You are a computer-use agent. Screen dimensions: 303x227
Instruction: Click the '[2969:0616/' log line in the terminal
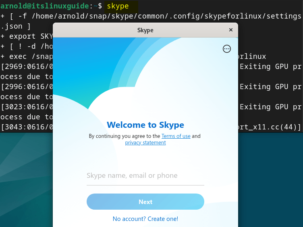pos(27,67)
